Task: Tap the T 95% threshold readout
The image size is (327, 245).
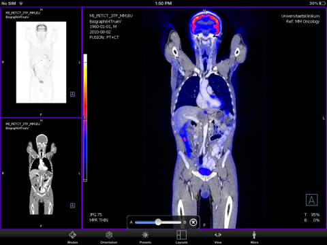Action: pos(312,214)
